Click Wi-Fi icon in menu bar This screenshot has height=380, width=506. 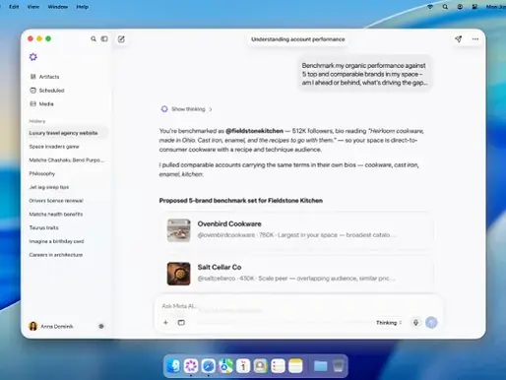430,7
